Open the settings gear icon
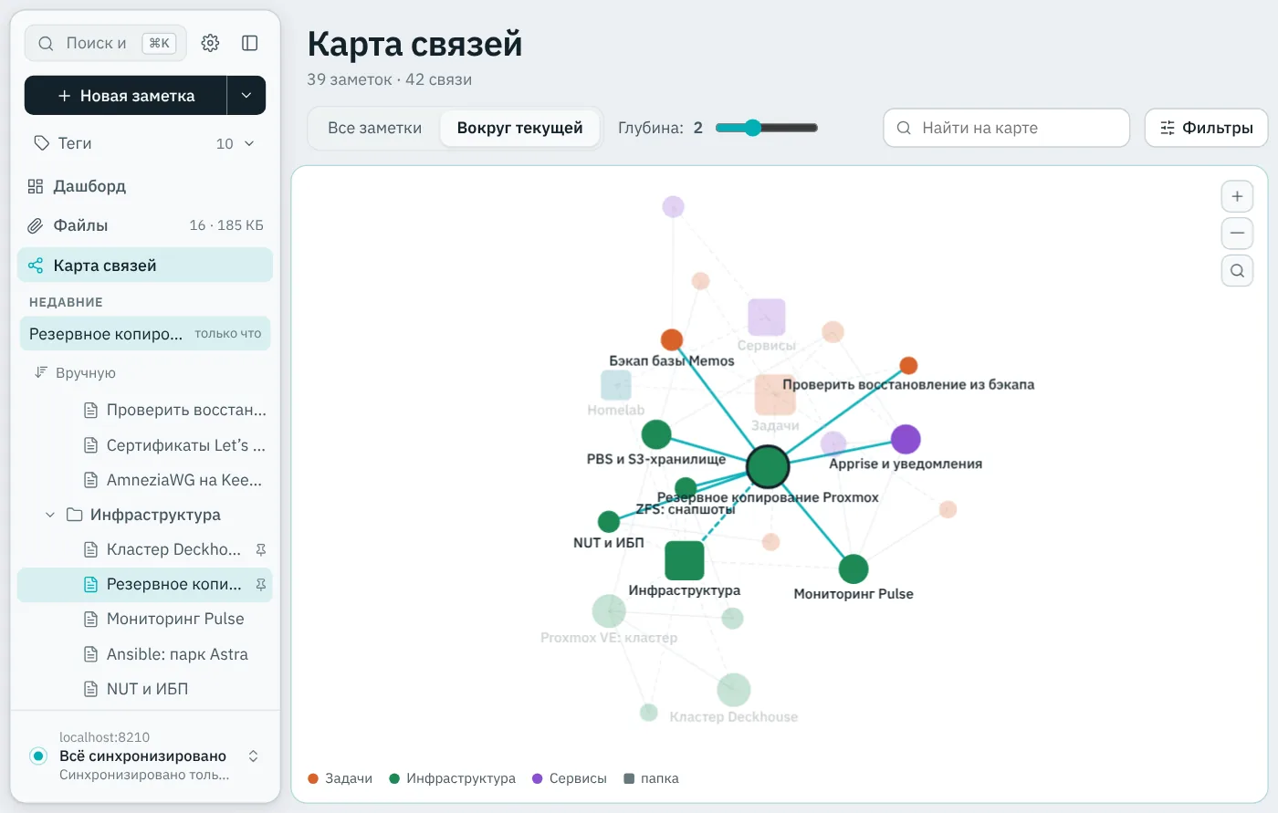Viewport: 1278px width, 813px height. pyautogui.click(x=210, y=43)
